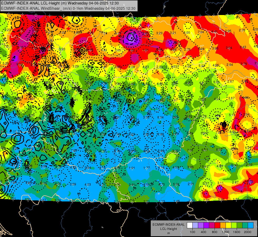
Task: Click the lime yellow-green legend swatch
Action: 234,225
